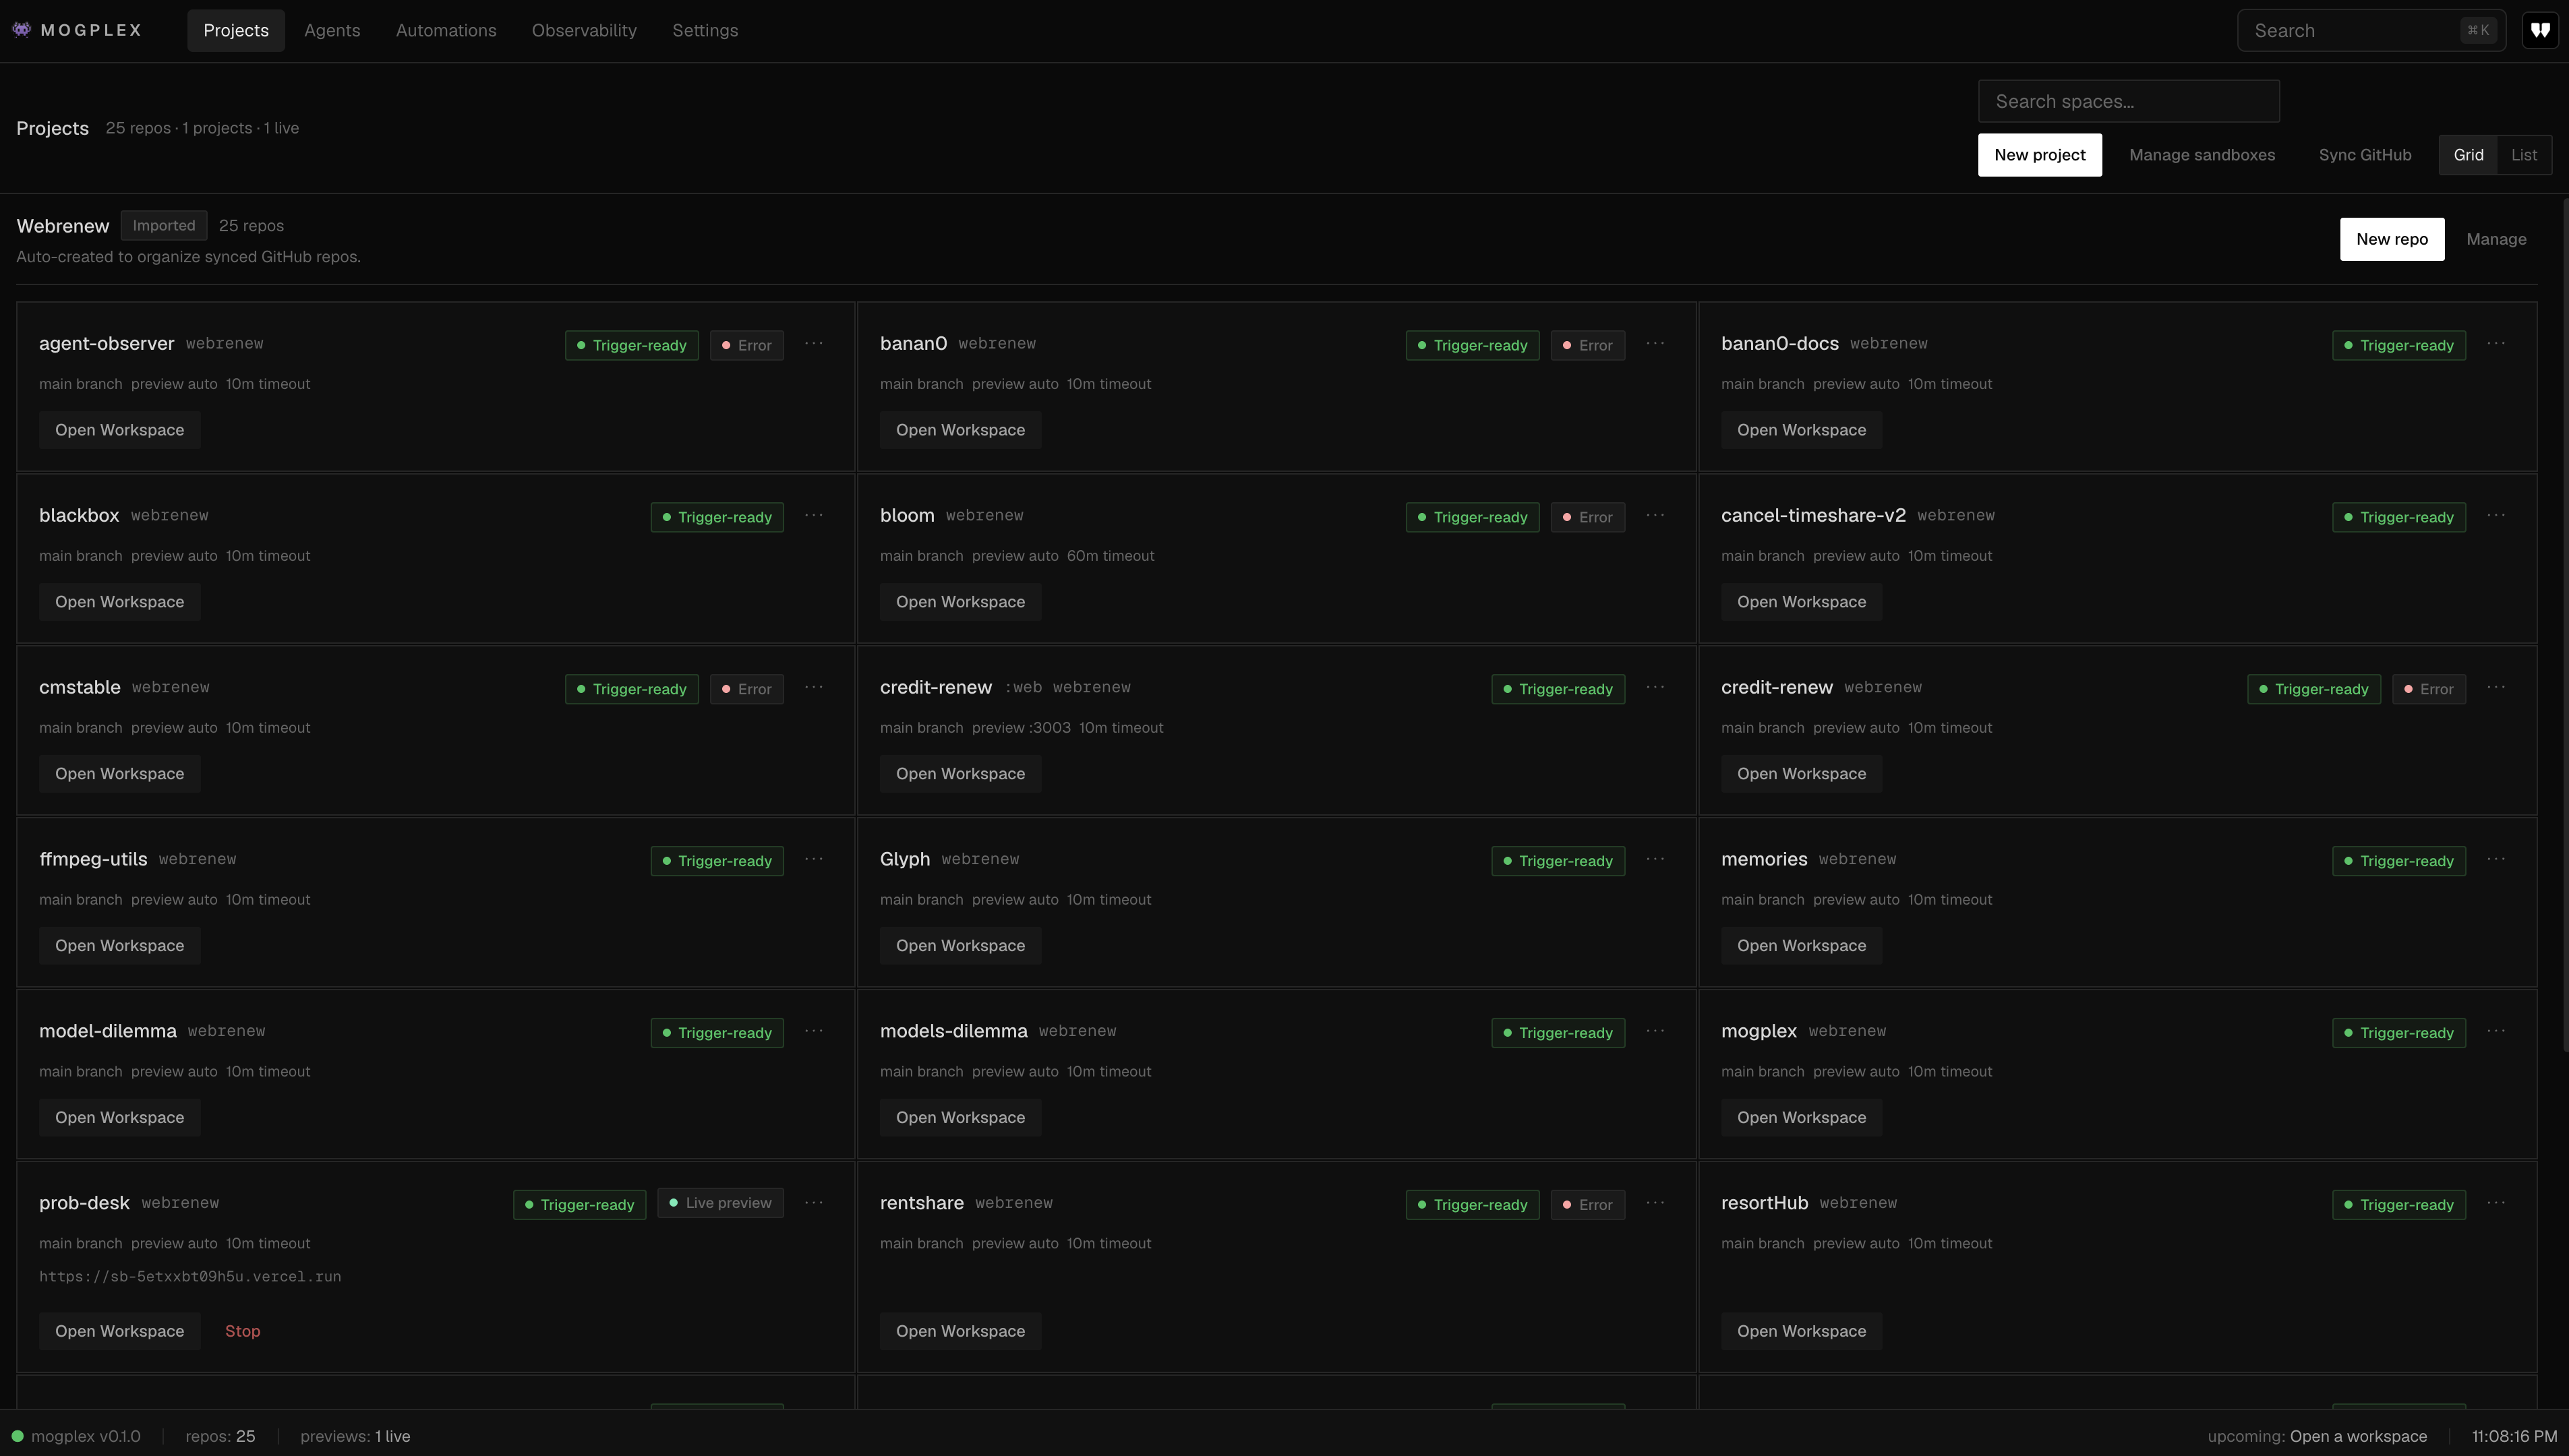Click the New project button

[x=2039, y=154]
